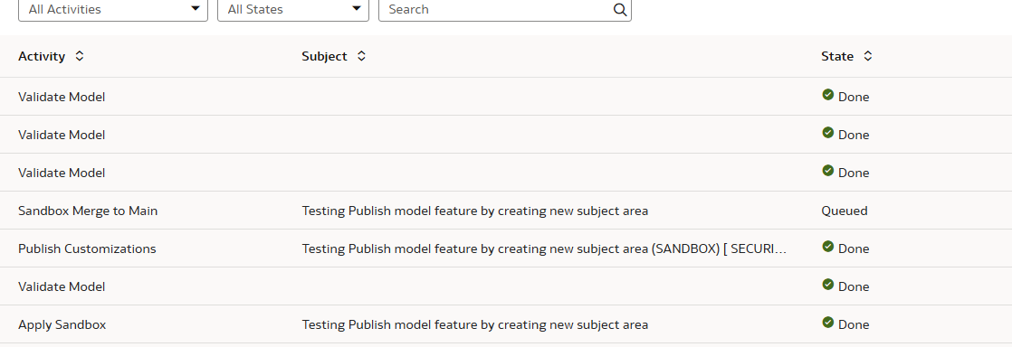Click the search magnifier icon
This screenshot has height=347, width=1012.
pos(619,10)
